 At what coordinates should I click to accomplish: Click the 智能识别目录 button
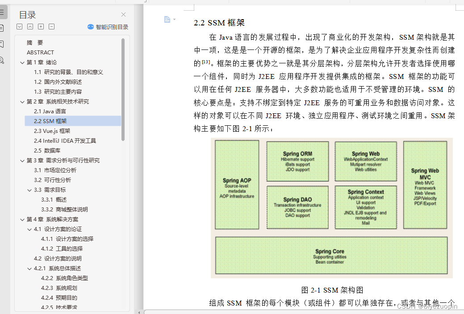point(108,27)
